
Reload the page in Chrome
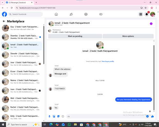(12, 8)
